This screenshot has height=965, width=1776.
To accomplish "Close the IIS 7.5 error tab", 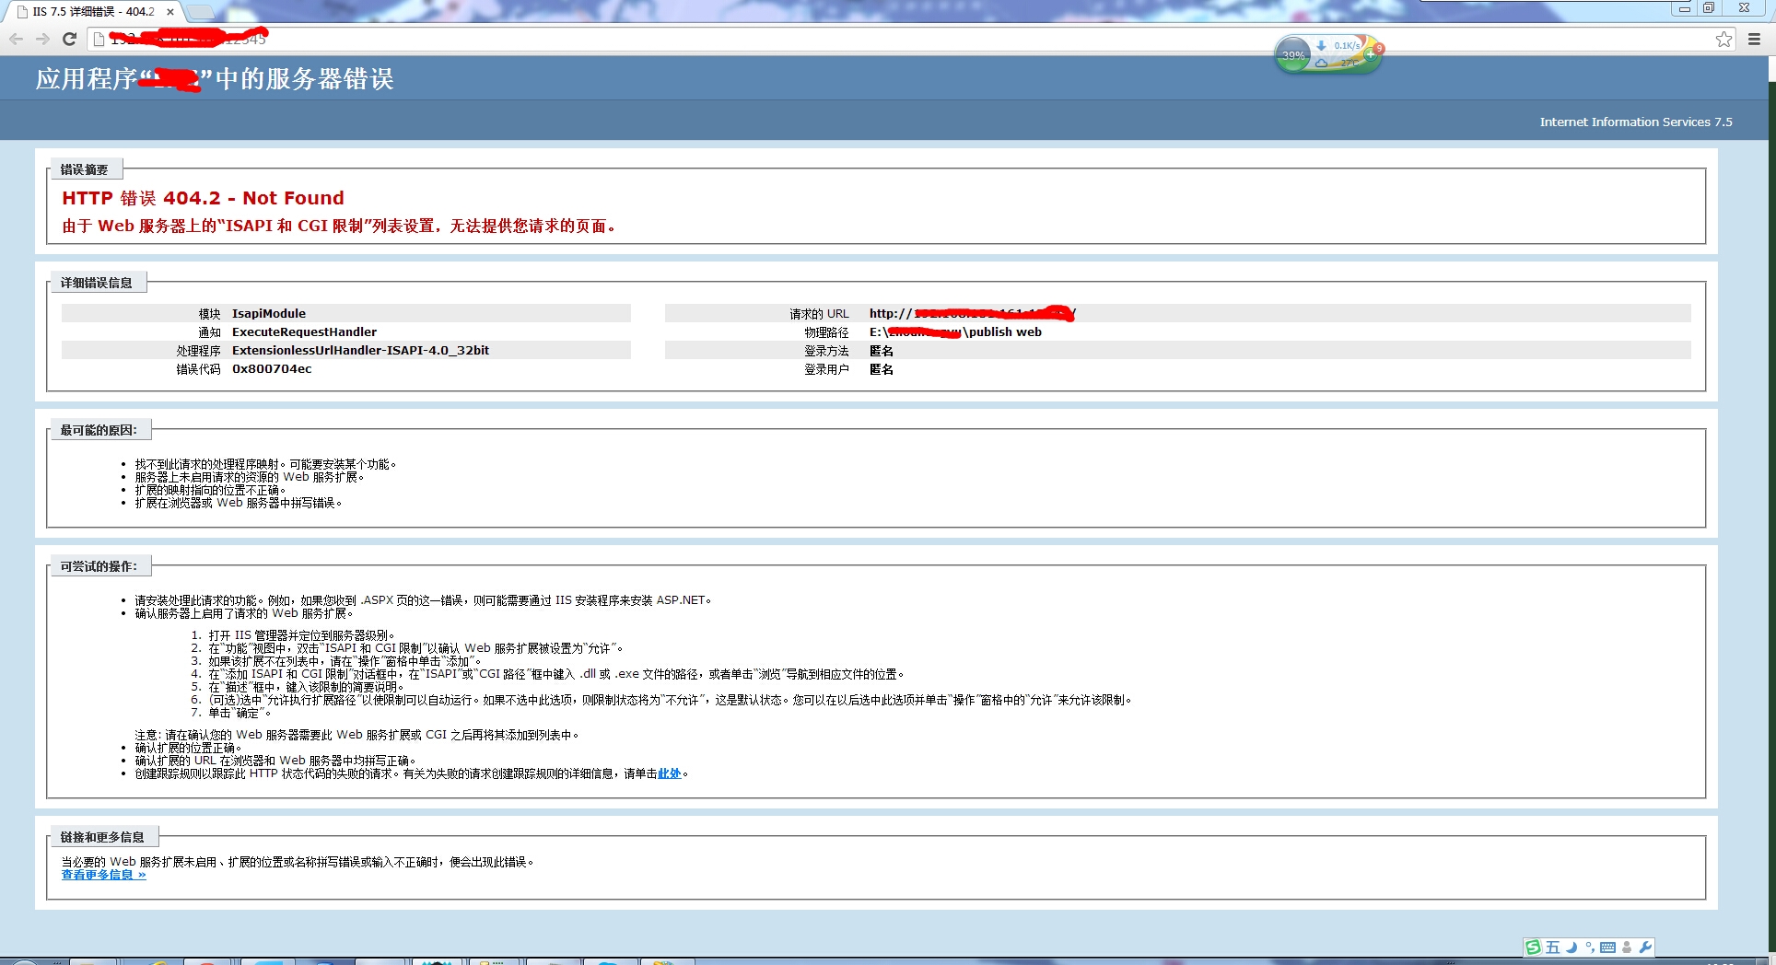I will coord(170,12).
